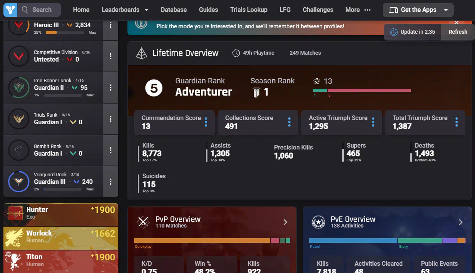The image size is (475, 273).
Task: Click the Guardian Rank 5 badge
Action: [154, 88]
